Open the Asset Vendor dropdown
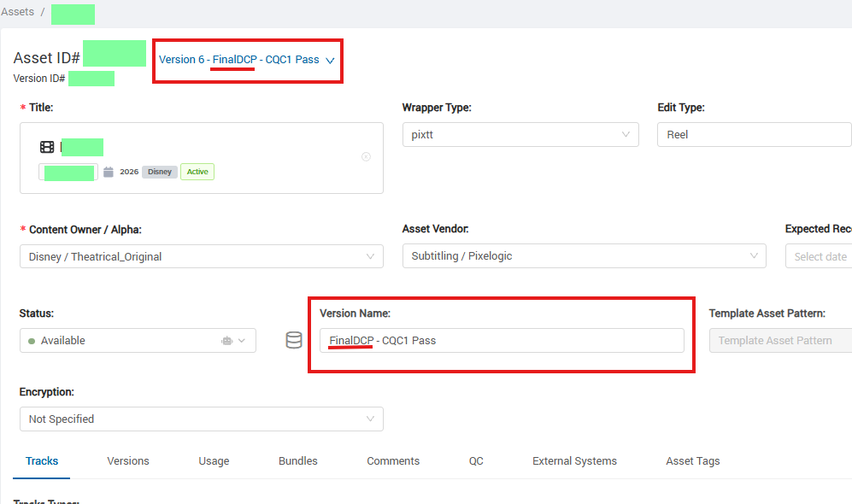 585,255
